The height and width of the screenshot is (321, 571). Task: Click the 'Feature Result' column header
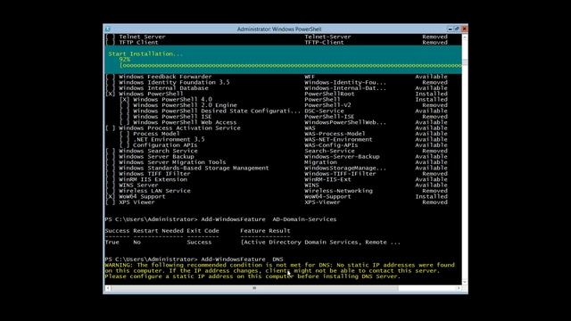[265, 231]
